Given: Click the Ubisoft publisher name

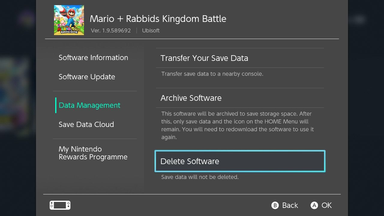Looking at the screenshot, I should [x=151, y=31].
